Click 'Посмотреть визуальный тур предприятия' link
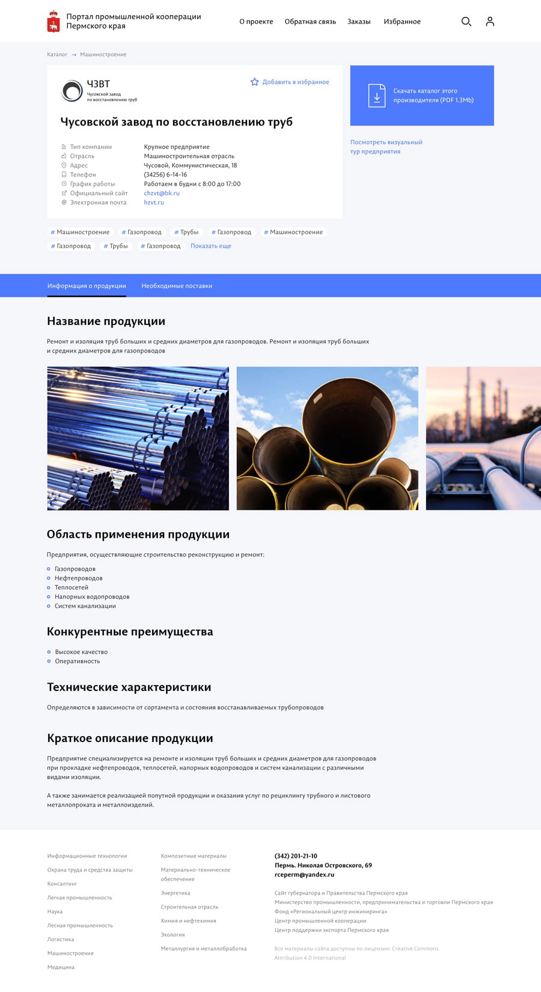The height and width of the screenshot is (992, 541). click(x=386, y=147)
